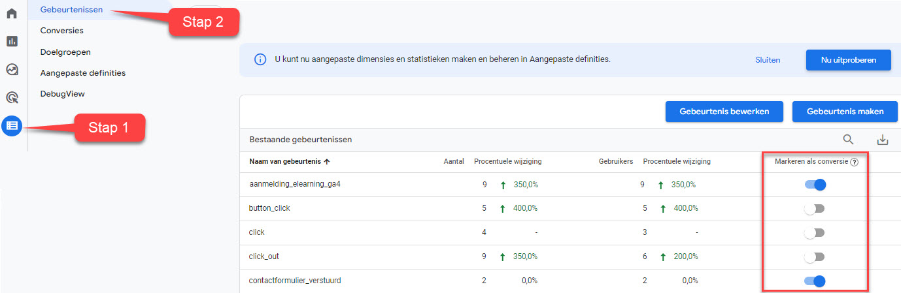The image size is (901, 293).
Task: Click Nu uitproberen button
Action: (x=849, y=60)
